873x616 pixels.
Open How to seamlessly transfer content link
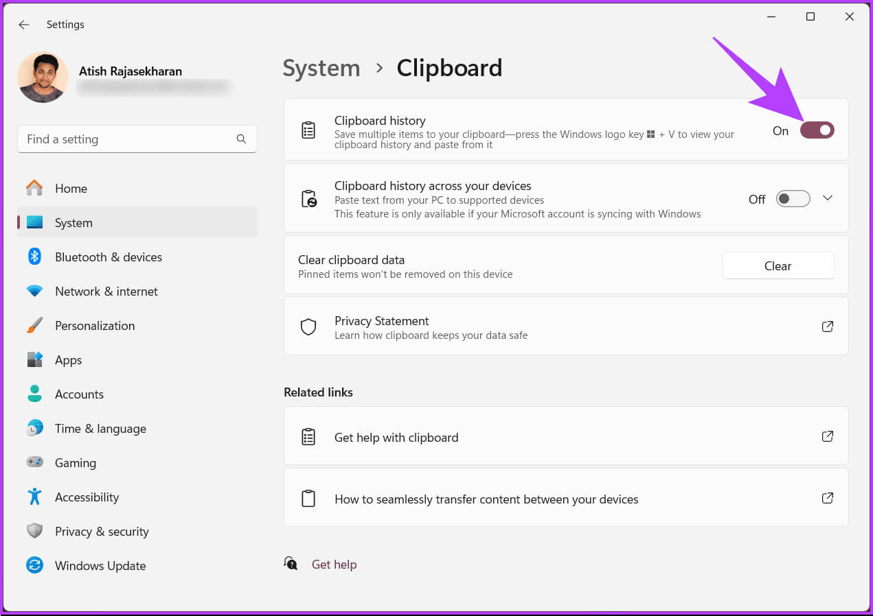(x=566, y=498)
